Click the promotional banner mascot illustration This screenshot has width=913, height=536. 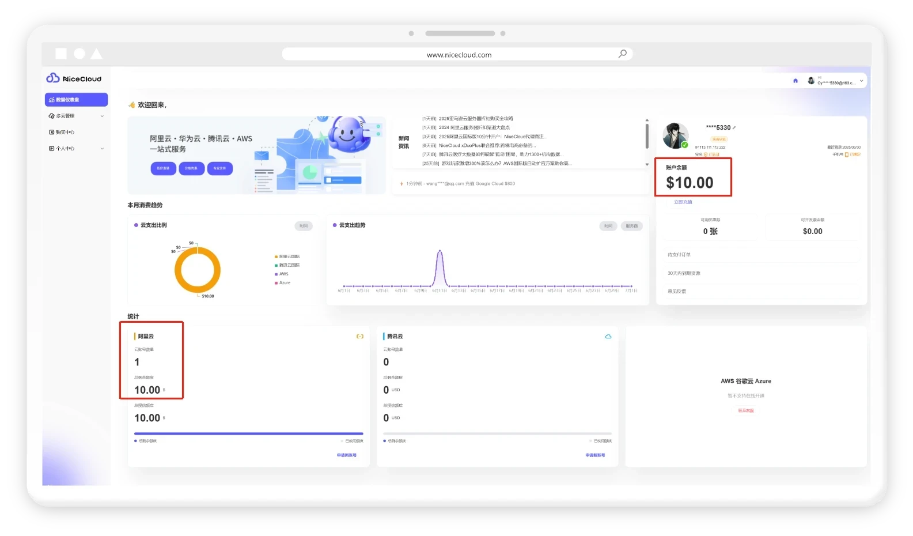(348, 134)
